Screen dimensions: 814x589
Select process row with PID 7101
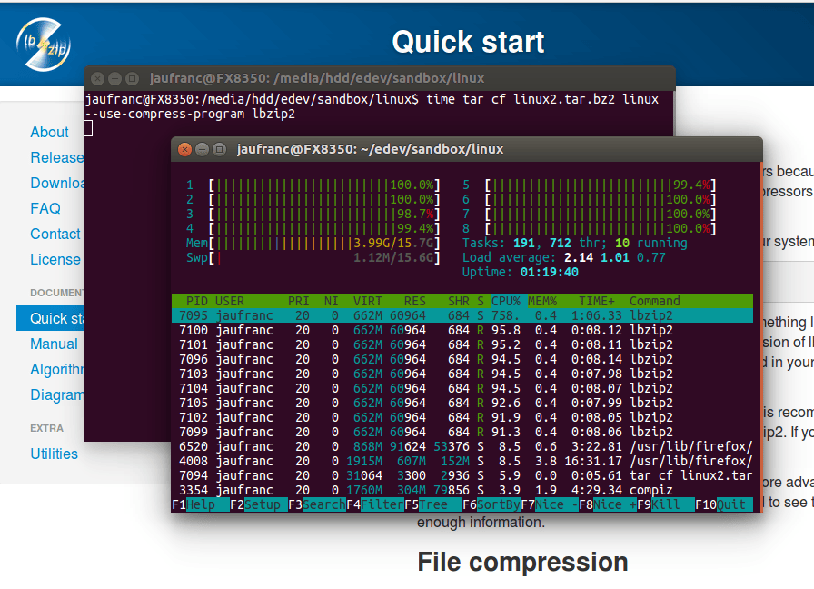[x=462, y=344]
